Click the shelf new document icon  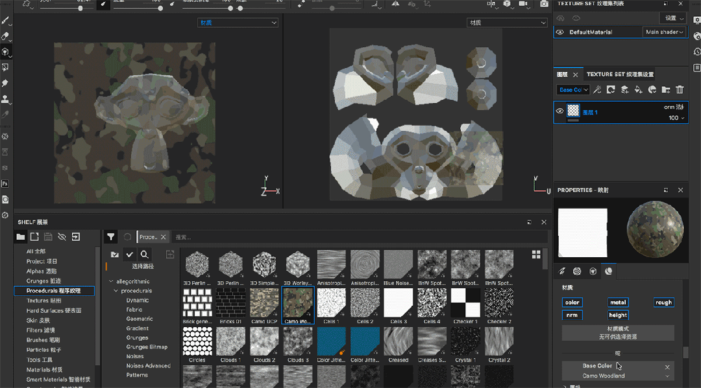tap(34, 237)
